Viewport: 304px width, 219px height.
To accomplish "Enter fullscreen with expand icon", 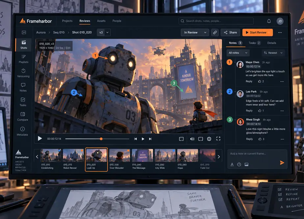I will (218, 139).
